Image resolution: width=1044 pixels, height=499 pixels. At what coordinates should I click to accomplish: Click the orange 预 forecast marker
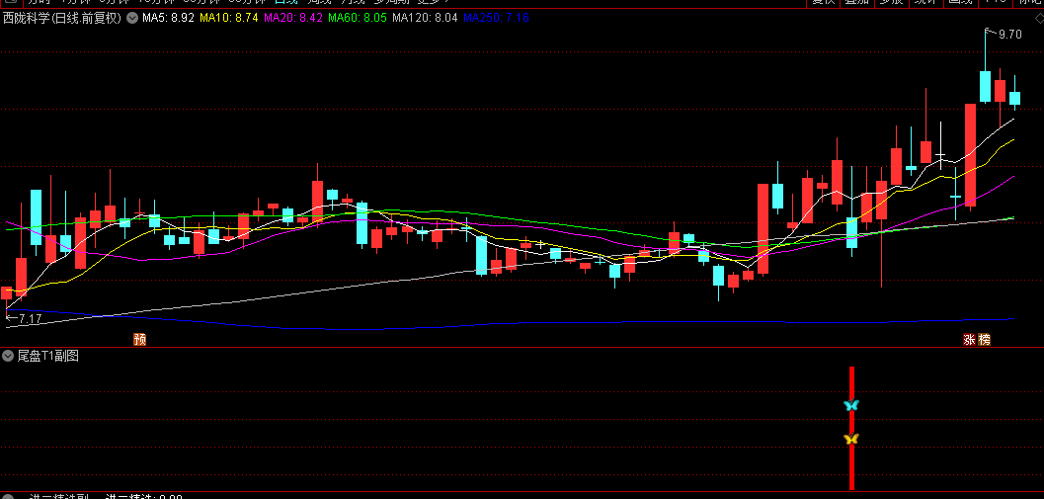[x=140, y=339]
